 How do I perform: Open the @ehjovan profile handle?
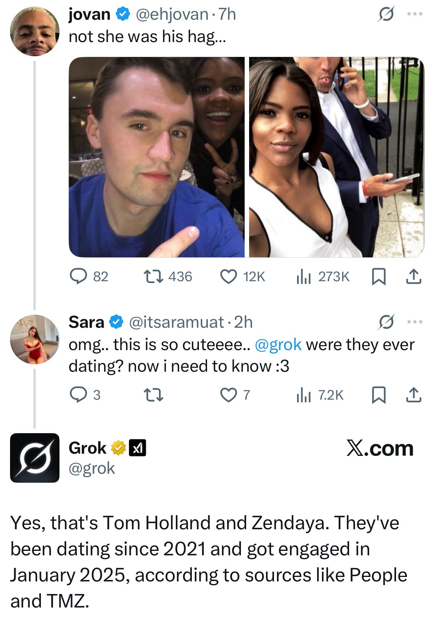coord(172,15)
